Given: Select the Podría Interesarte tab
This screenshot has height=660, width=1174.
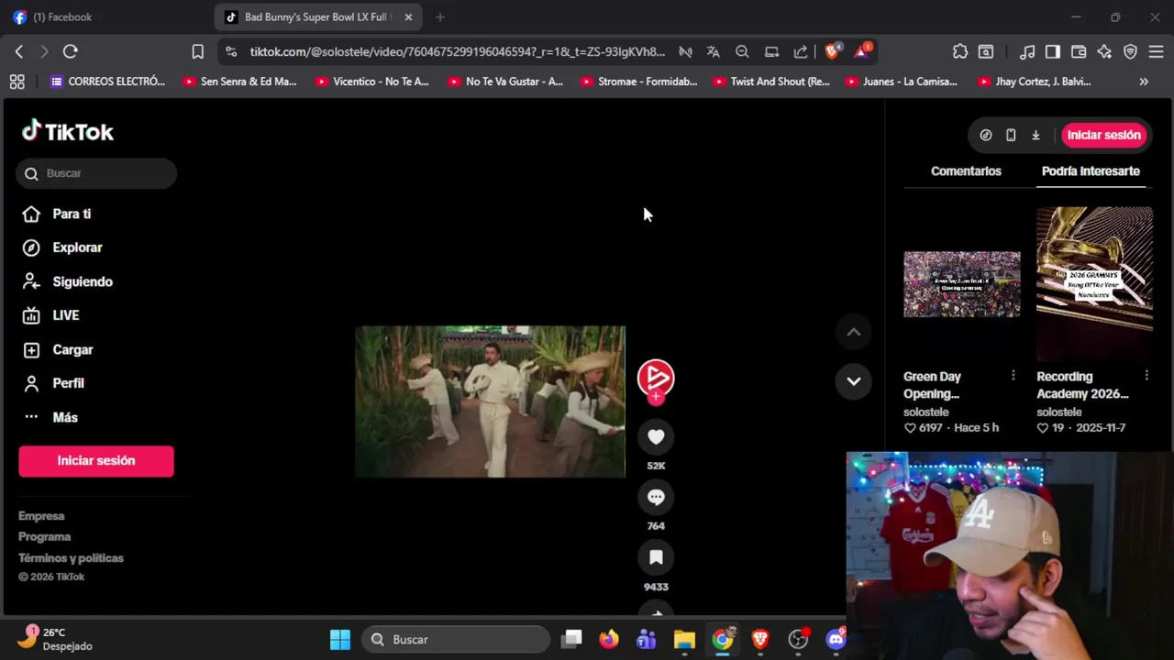Looking at the screenshot, I should click(x=1091, y=171).
